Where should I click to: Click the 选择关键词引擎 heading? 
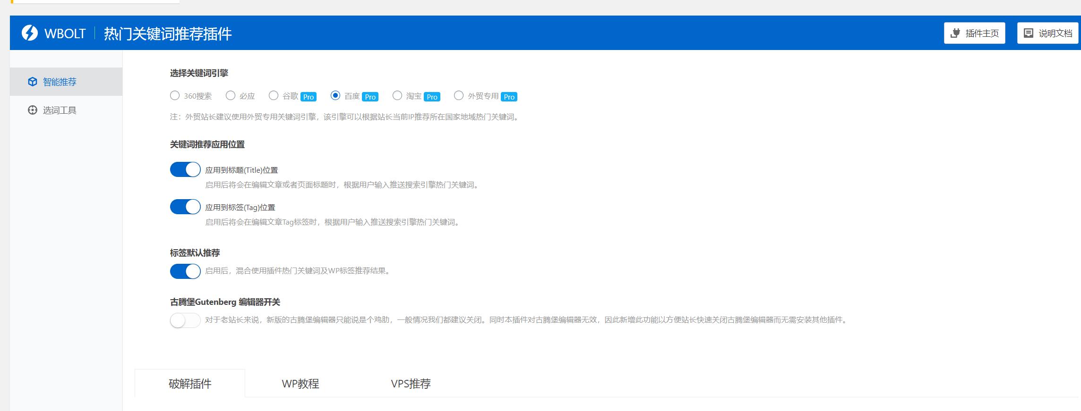[199, 73]
